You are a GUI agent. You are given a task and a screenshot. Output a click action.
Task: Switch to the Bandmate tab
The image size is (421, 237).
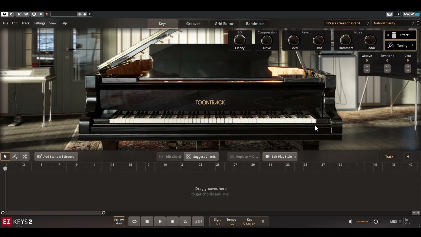[x=255, y=24]
